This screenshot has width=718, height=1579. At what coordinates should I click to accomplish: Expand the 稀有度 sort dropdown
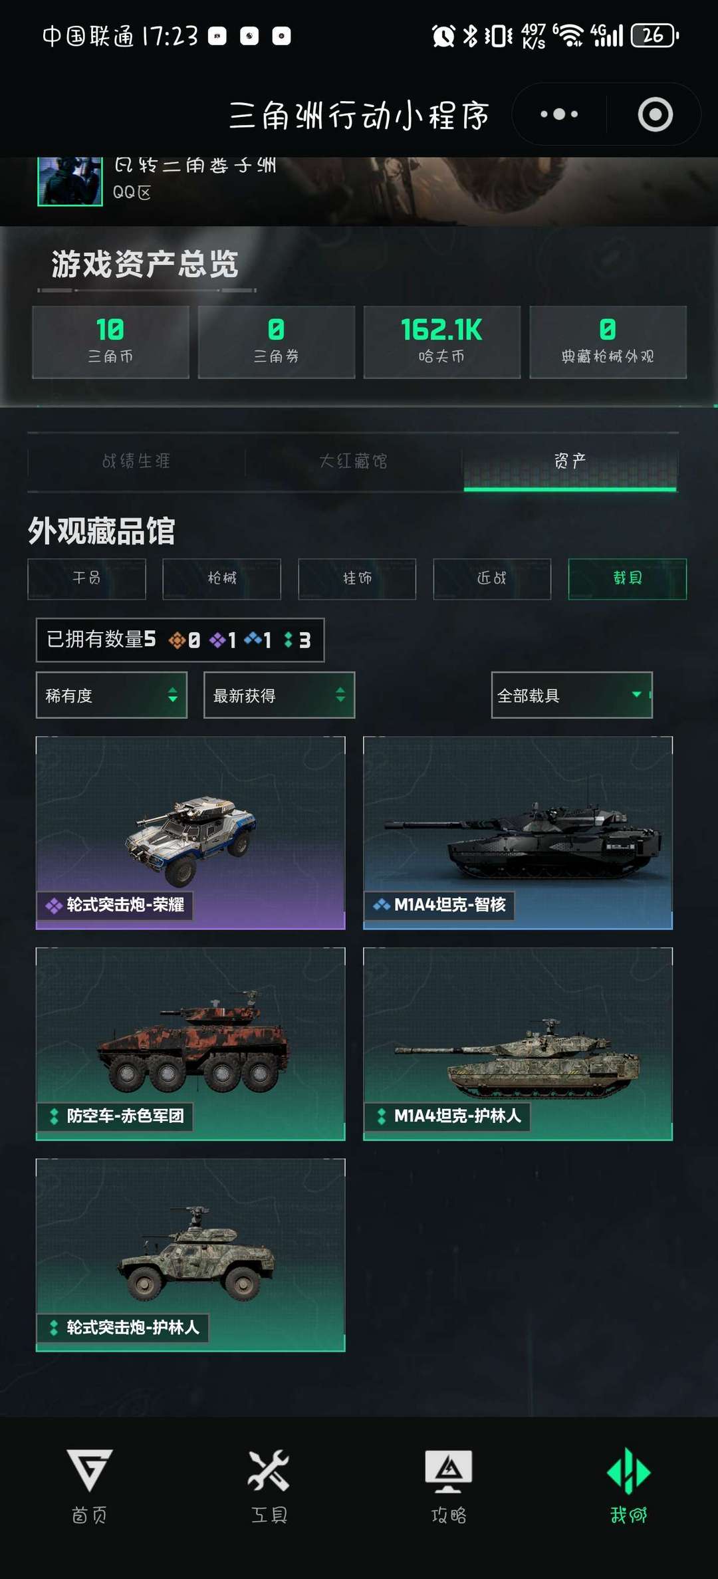[112, 695]
